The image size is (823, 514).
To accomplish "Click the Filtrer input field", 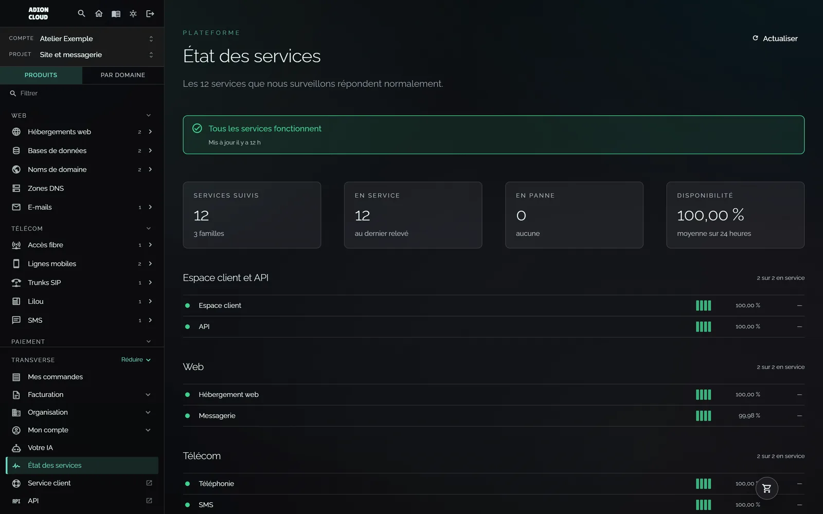I will click(x=82, y=93).
